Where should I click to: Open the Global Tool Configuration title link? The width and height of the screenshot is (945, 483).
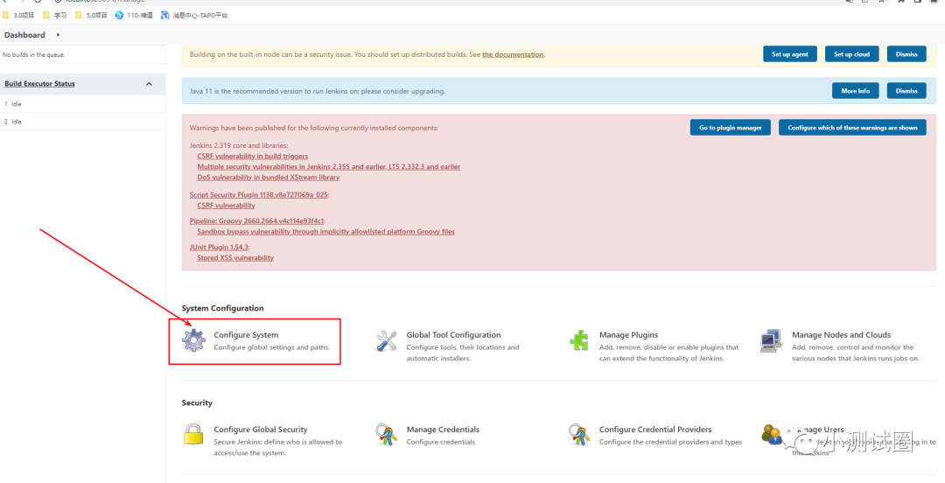pyautogui.click(x=453, y=334)
